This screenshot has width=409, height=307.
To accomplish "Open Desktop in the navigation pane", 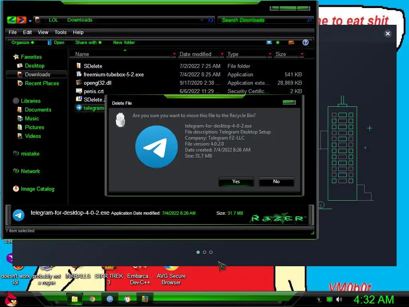I will pos(34,66).
